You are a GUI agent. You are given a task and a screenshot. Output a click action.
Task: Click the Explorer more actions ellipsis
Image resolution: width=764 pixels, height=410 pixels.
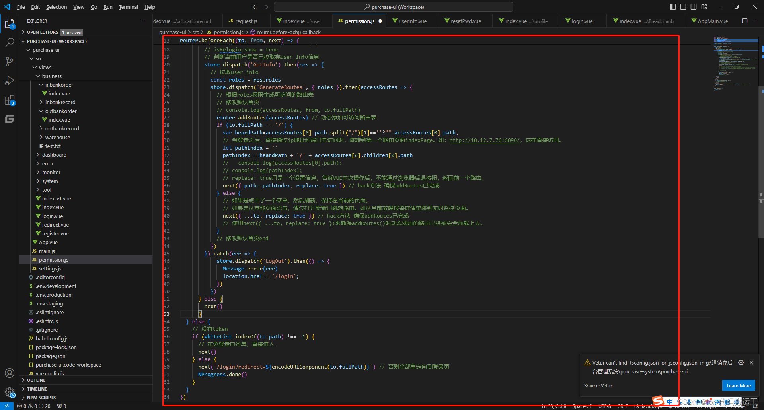[x=143, y=21]
